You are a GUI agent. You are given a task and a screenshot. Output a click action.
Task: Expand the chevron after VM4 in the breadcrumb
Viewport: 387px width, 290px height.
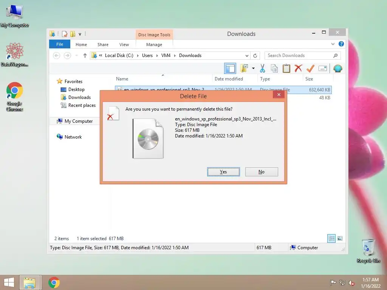click(x=175, y=56)
